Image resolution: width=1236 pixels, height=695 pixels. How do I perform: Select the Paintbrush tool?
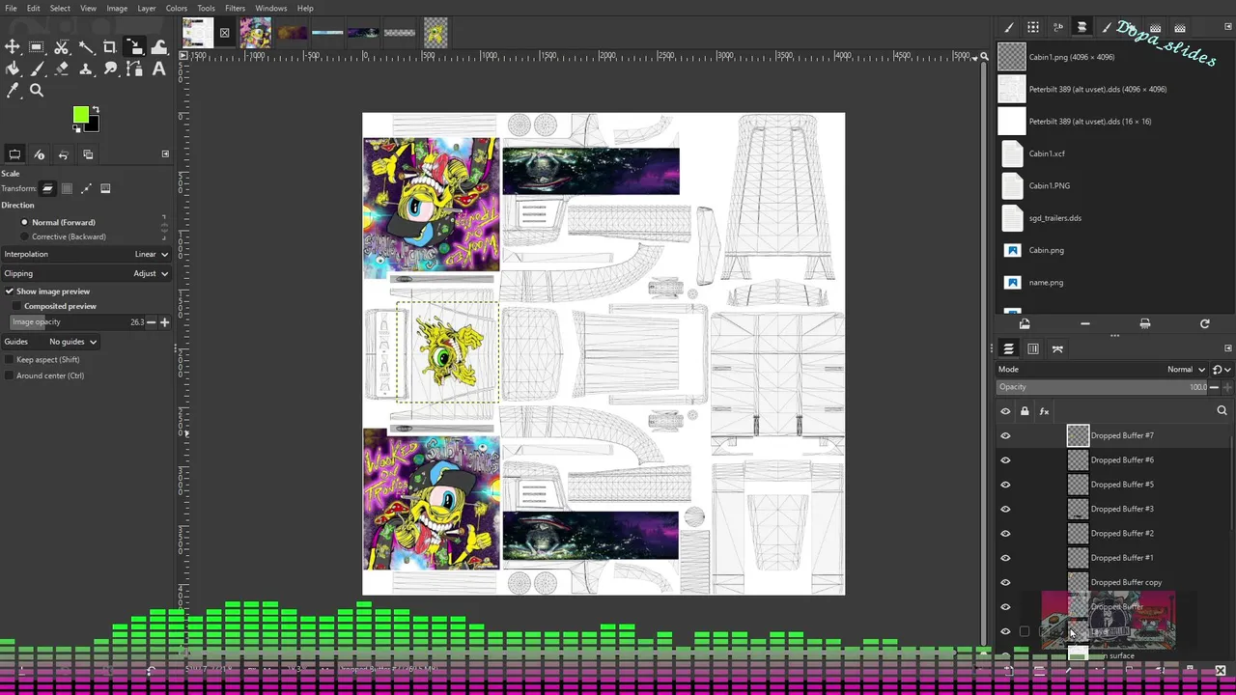tap(37, 69)
